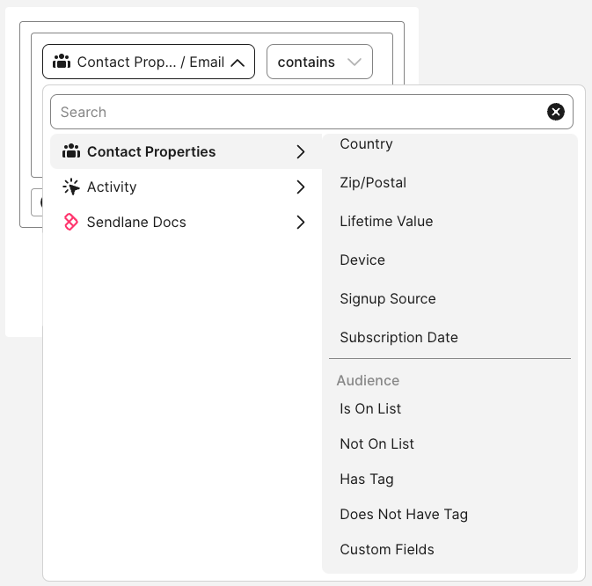
Task: Collapse the Contact Prop... / Email dropdown
Action: point(238,62)
